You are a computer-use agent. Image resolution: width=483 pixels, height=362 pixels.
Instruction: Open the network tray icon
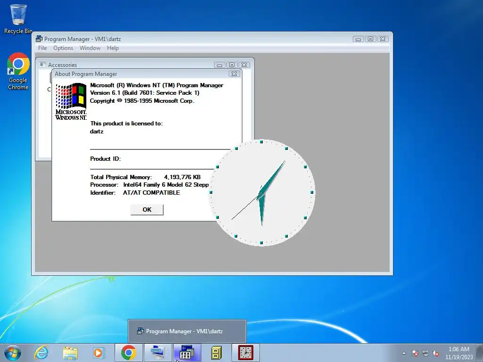(x=425, y=353)
